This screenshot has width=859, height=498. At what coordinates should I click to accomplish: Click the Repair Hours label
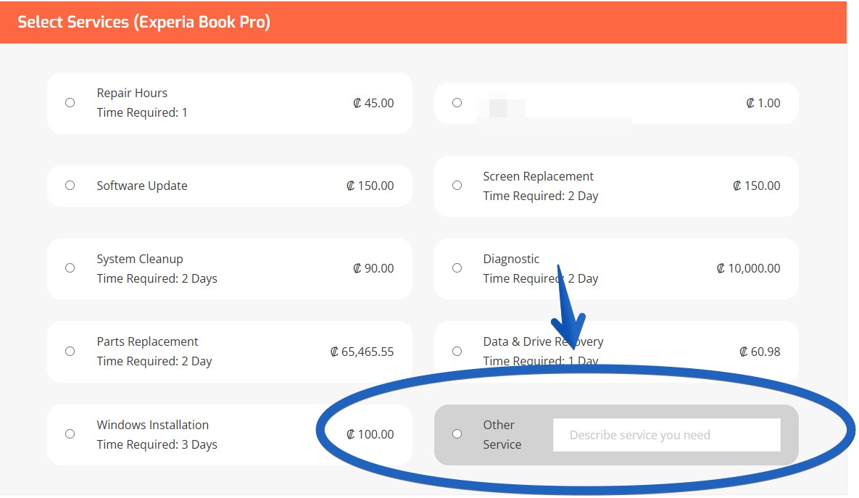132,93
